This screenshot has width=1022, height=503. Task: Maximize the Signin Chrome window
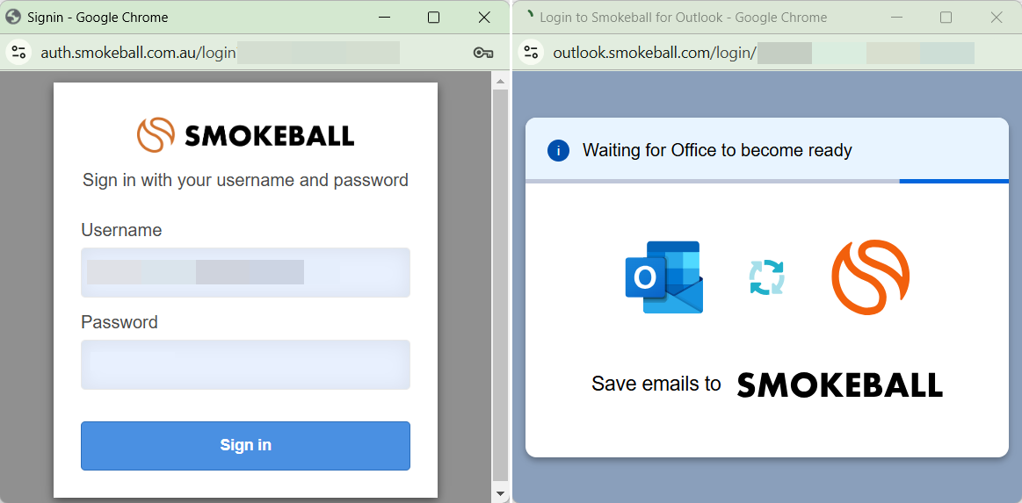[433, 18]
